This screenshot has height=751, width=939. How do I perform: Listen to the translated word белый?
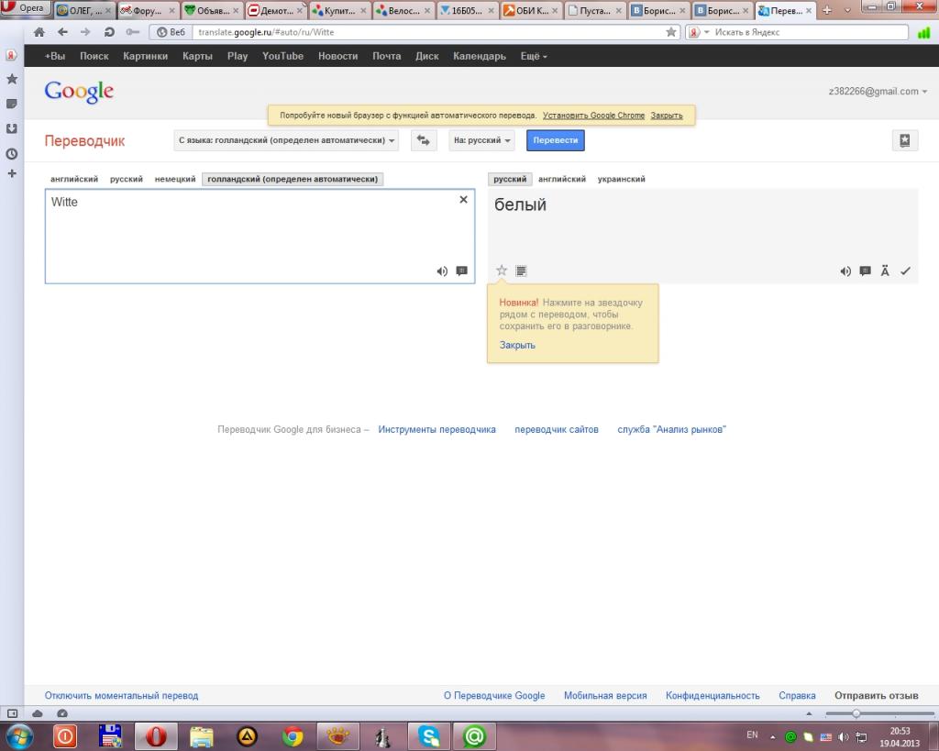[x=845, y=271]
